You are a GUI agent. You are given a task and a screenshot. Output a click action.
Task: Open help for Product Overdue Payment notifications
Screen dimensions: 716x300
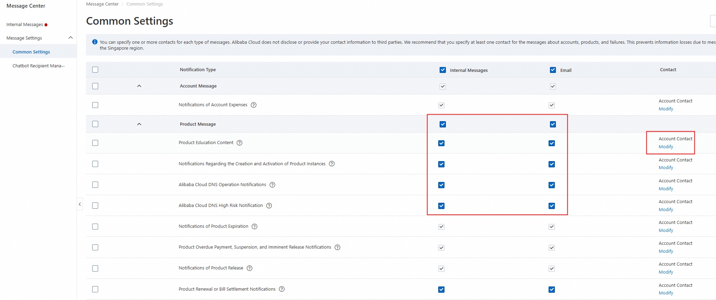[x=337, y=247]
